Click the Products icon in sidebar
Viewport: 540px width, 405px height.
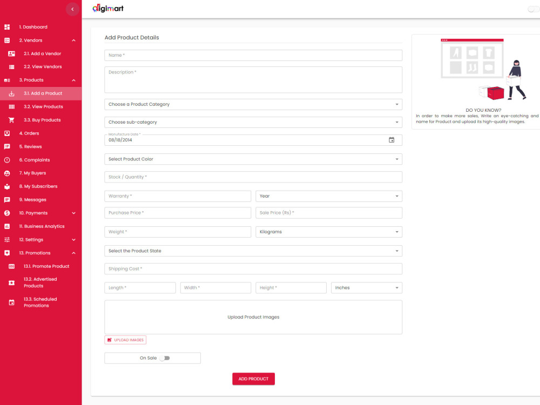(7, 80)
